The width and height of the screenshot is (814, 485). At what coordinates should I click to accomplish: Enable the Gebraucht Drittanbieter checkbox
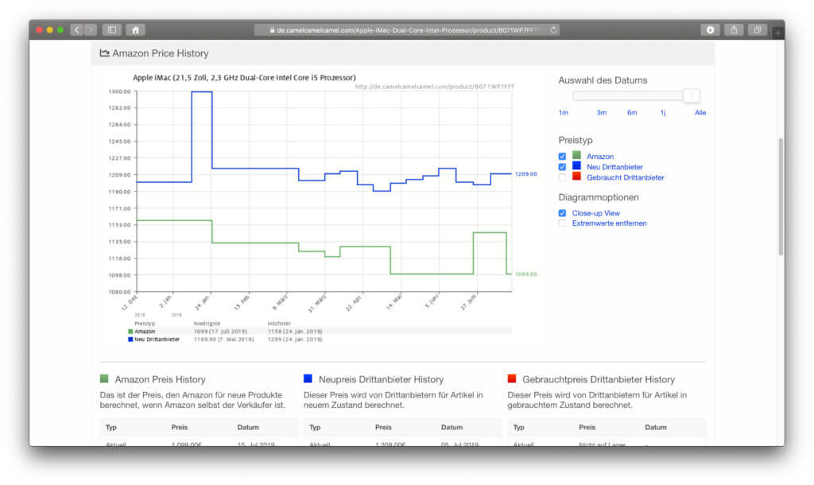coord(563,177)
